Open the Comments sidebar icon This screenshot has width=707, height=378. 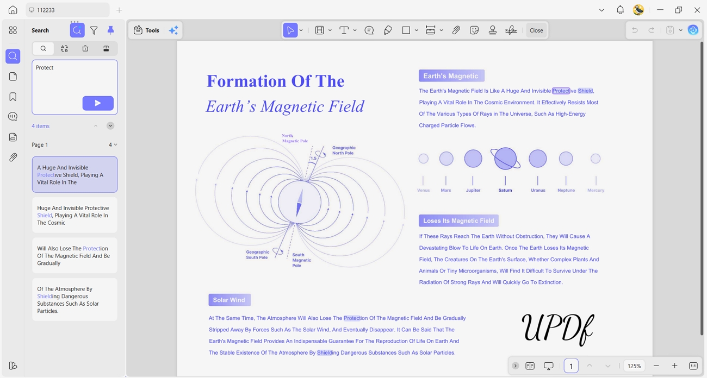click(x=13, y=117)
